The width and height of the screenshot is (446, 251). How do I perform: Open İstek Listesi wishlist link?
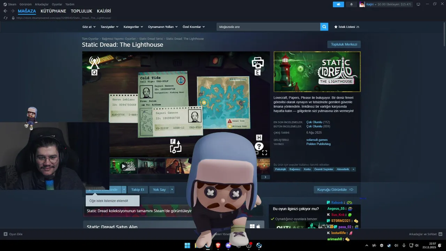point(347,27)
